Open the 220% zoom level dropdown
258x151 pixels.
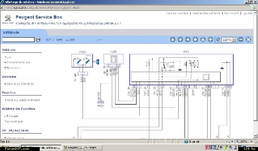234,40
